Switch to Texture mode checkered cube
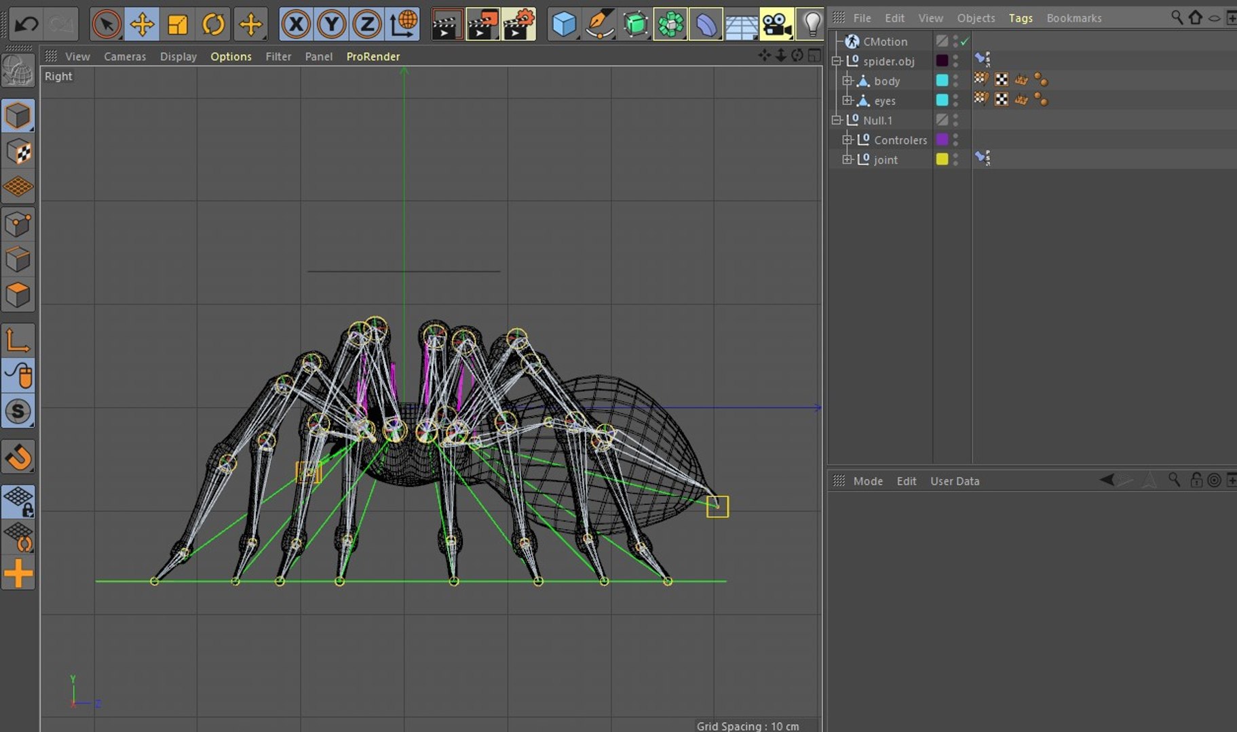Image resolution: width=1237 pixels, height=732 pixels. pyautogui.click(x=18, y=152)
